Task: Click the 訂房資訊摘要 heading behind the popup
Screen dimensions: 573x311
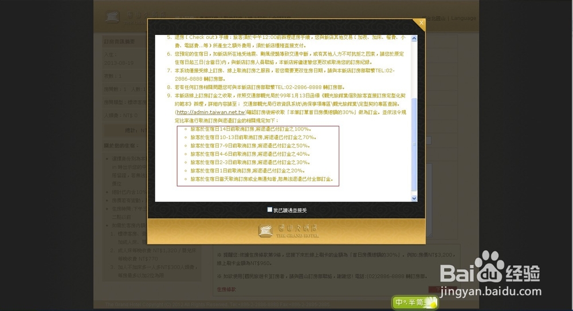Action: pyautogui.click(x=119, y=42)
